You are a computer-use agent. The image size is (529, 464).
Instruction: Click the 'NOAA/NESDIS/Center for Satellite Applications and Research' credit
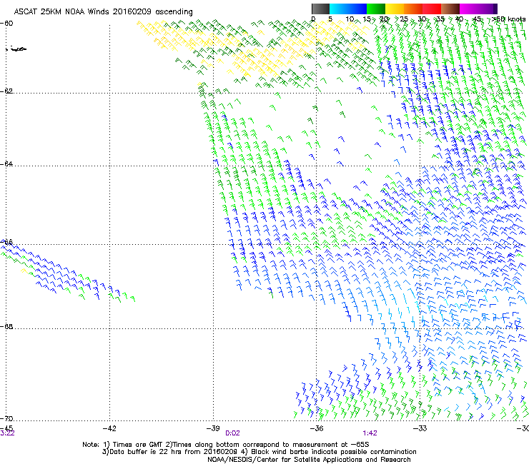click(309, 460)
